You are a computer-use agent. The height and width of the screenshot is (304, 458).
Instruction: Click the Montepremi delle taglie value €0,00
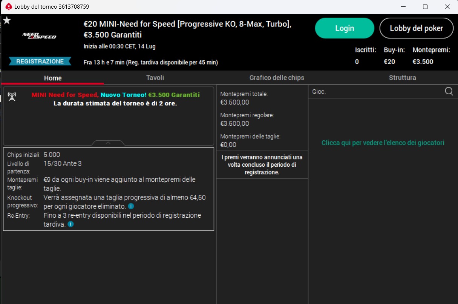tap(228, 144)
